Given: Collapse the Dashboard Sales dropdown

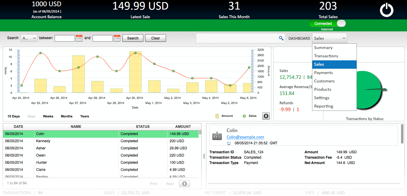Looking at the screenshot, I should point(329,38).
